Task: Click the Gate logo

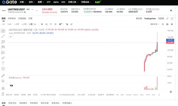Action: pos(9,2)
